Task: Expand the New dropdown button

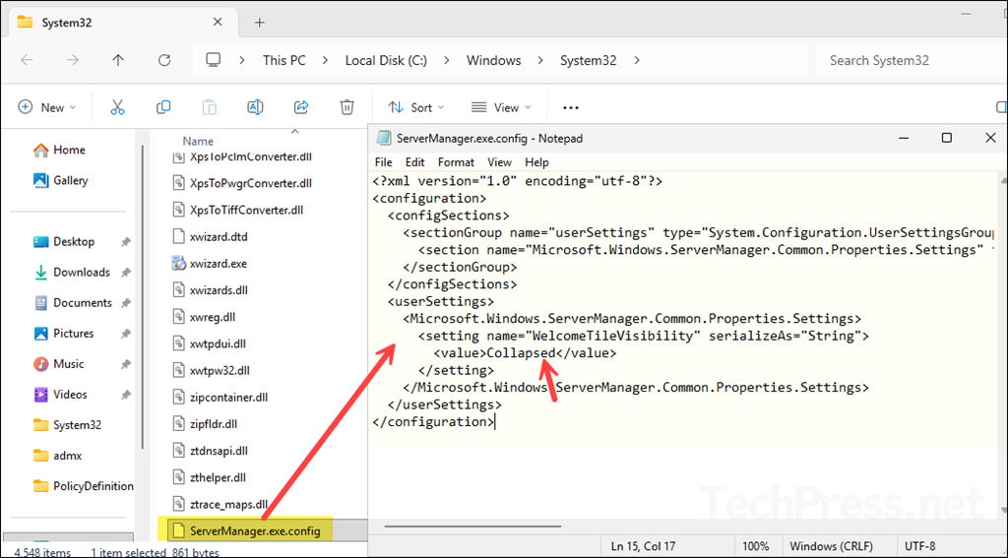Action: point(44,107)
